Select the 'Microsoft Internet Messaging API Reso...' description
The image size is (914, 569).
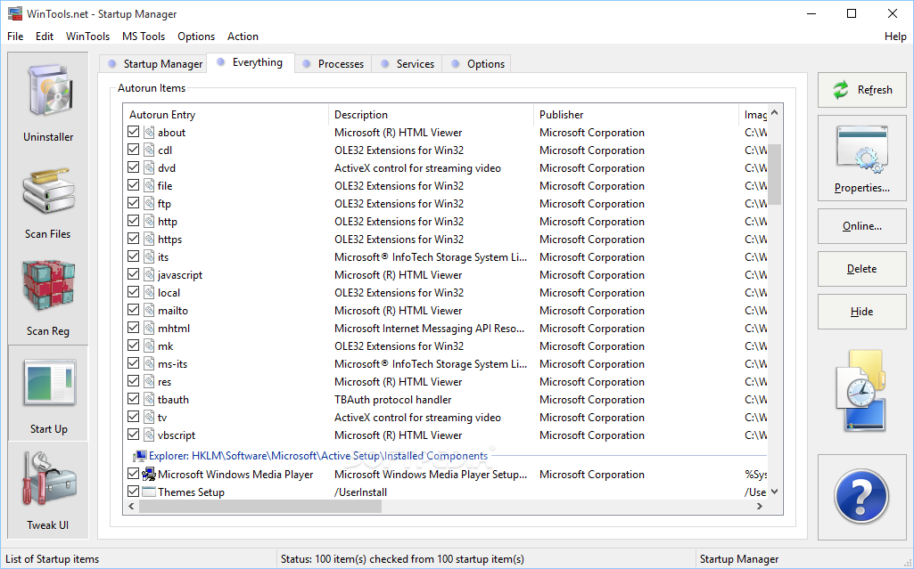tap(430, 329)
